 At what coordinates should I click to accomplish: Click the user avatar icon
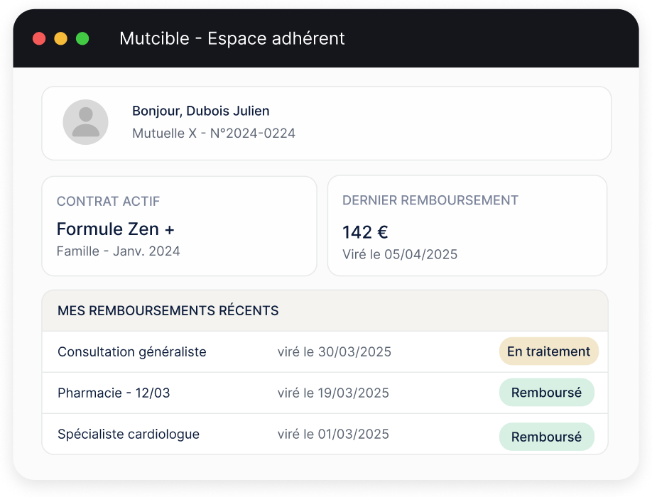pyautogui.click(x=86, y=121)
